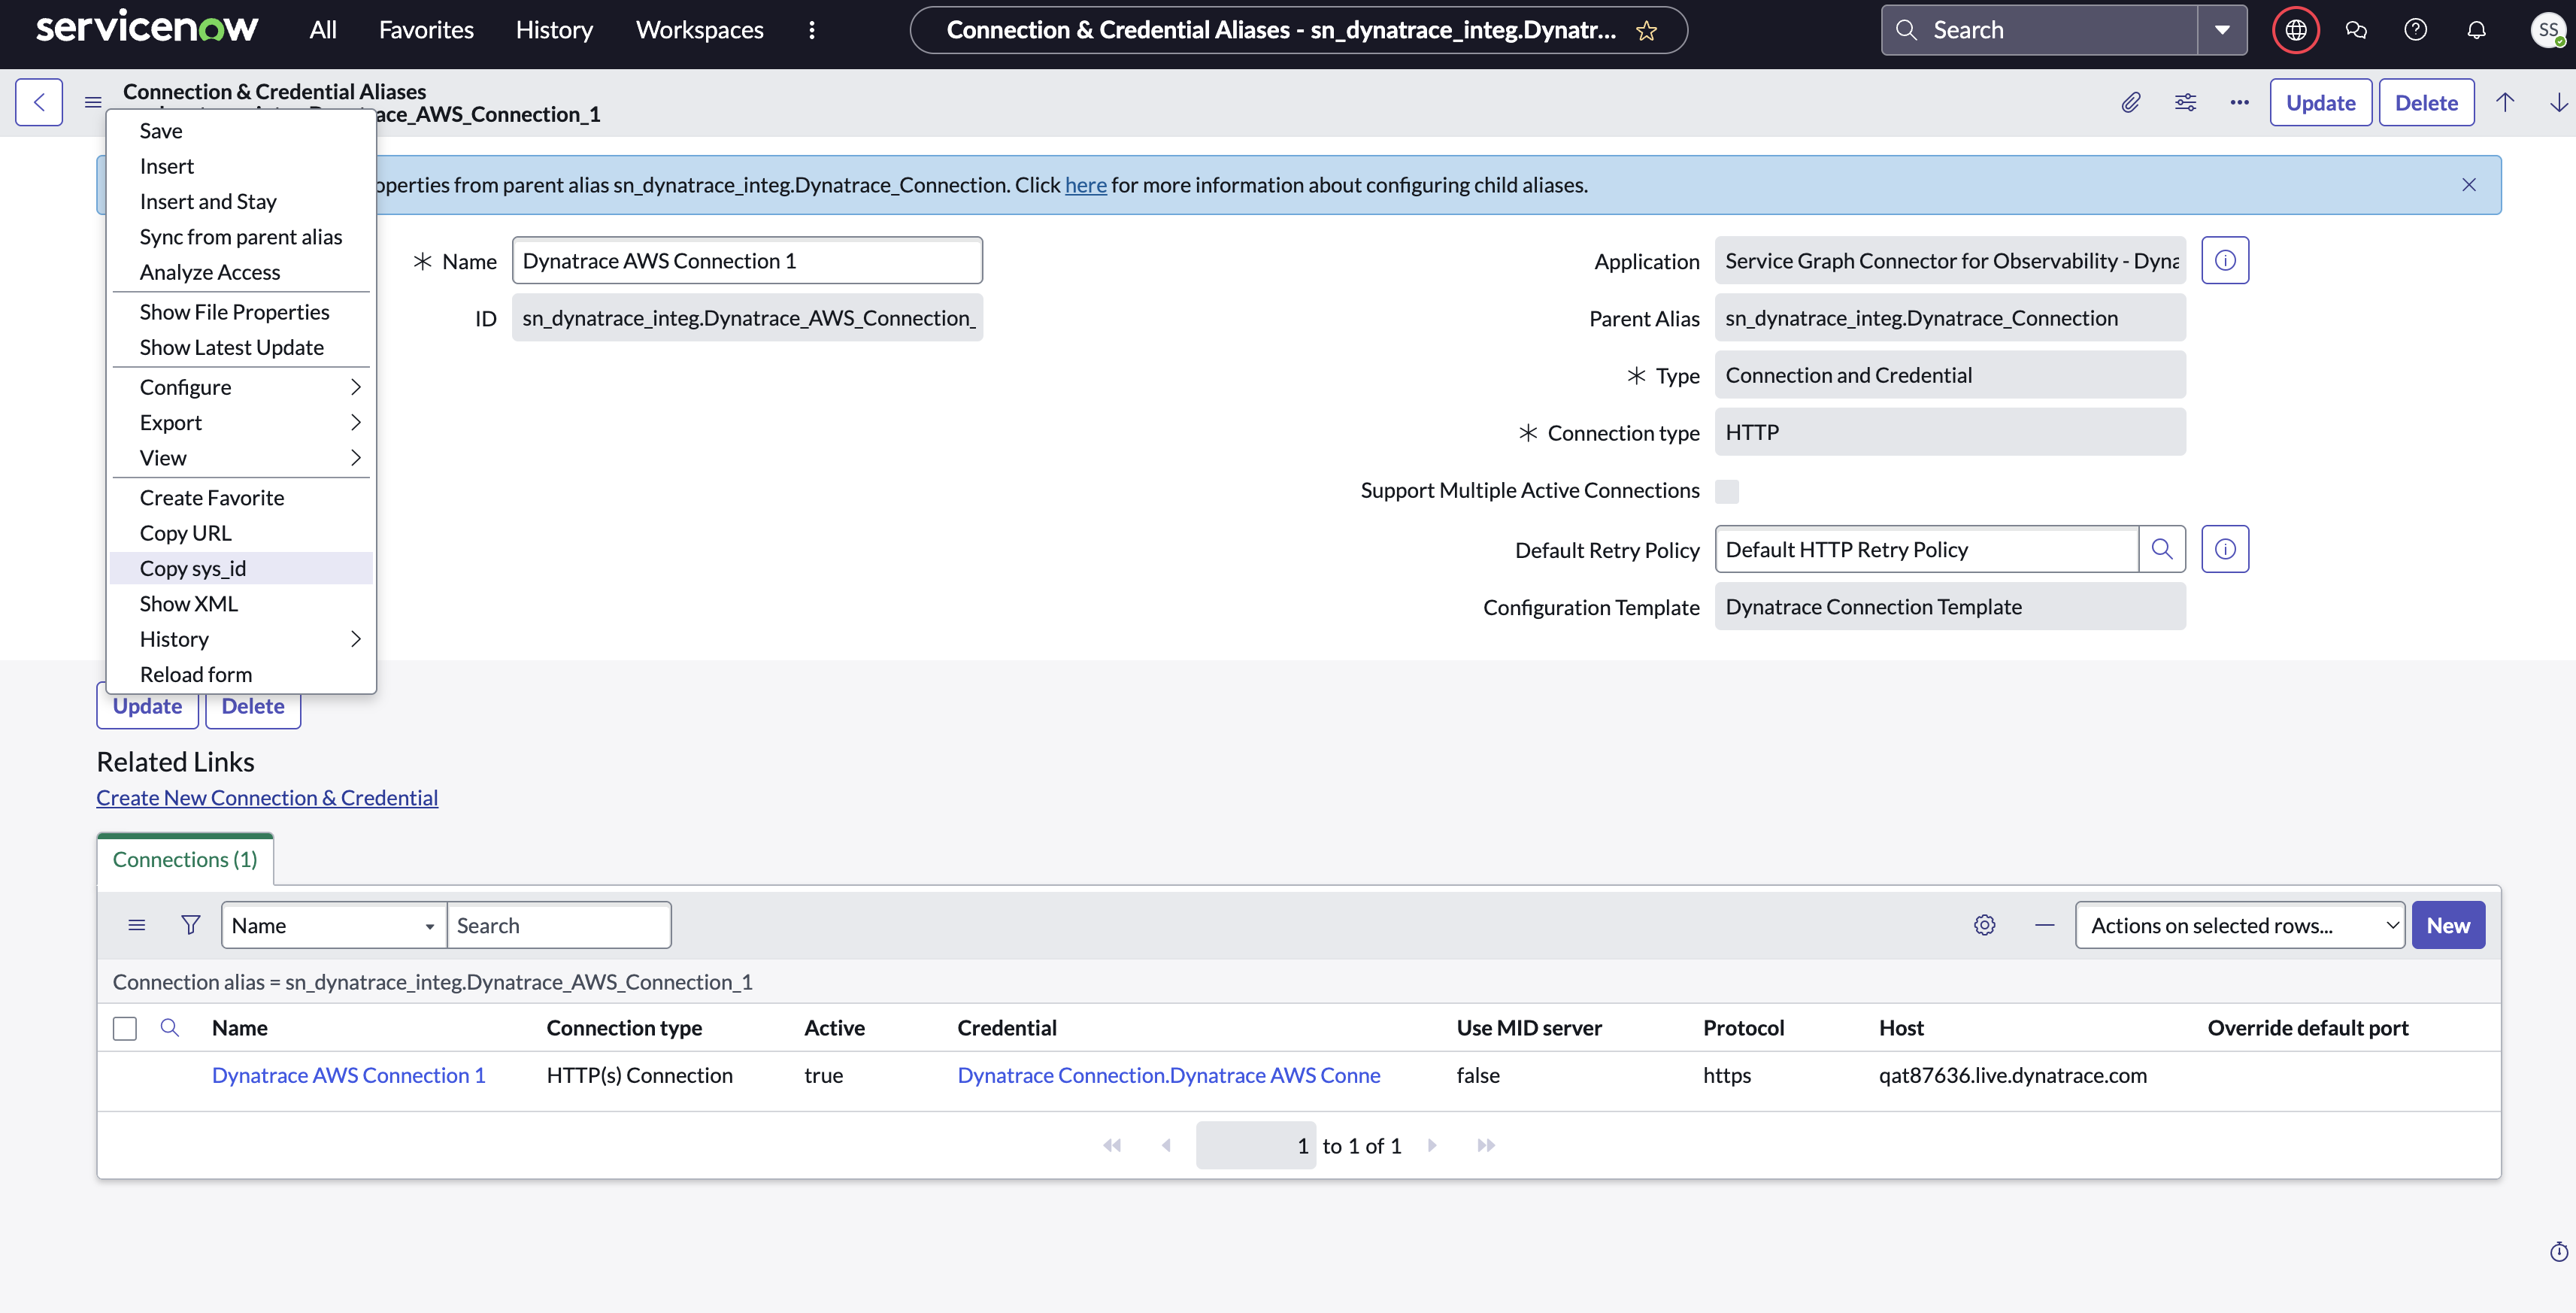Open the more options ellipsis in form header
This screenshot has height=1313, width=2576.
[x=2239, y=102]
